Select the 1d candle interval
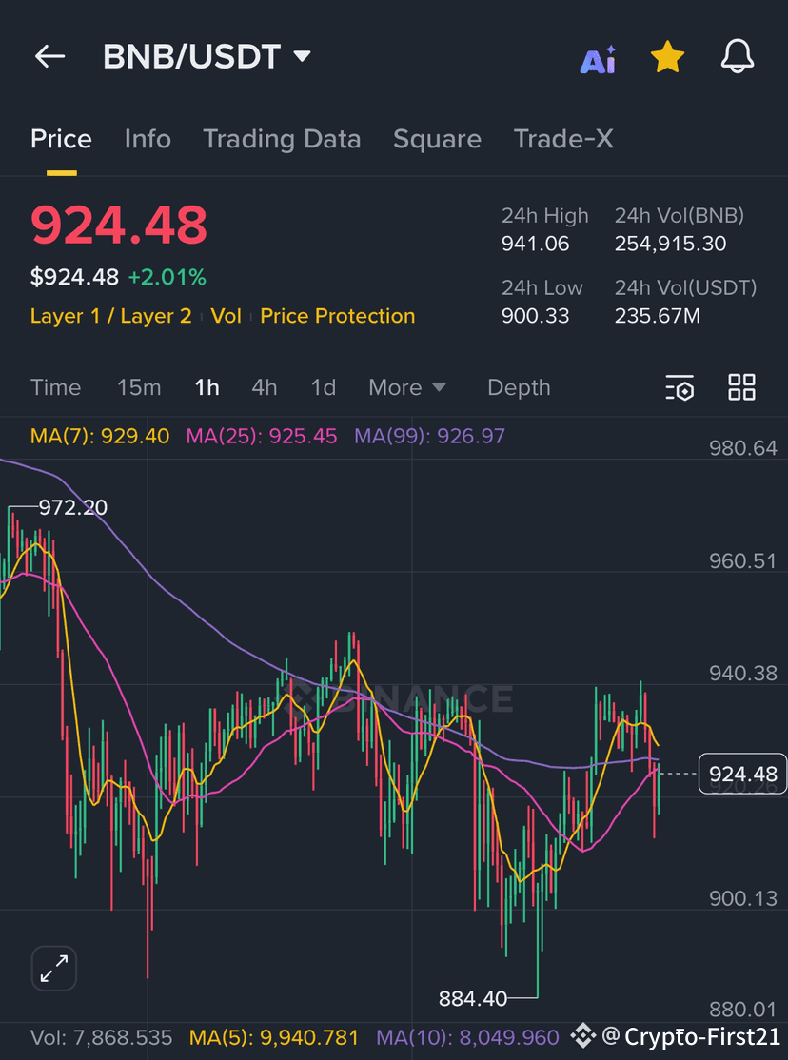This screenshot has width=788, height=1060. (x=323, y=387)
